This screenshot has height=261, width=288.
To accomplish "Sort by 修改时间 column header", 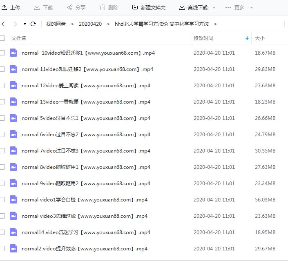I will point(203,38).
